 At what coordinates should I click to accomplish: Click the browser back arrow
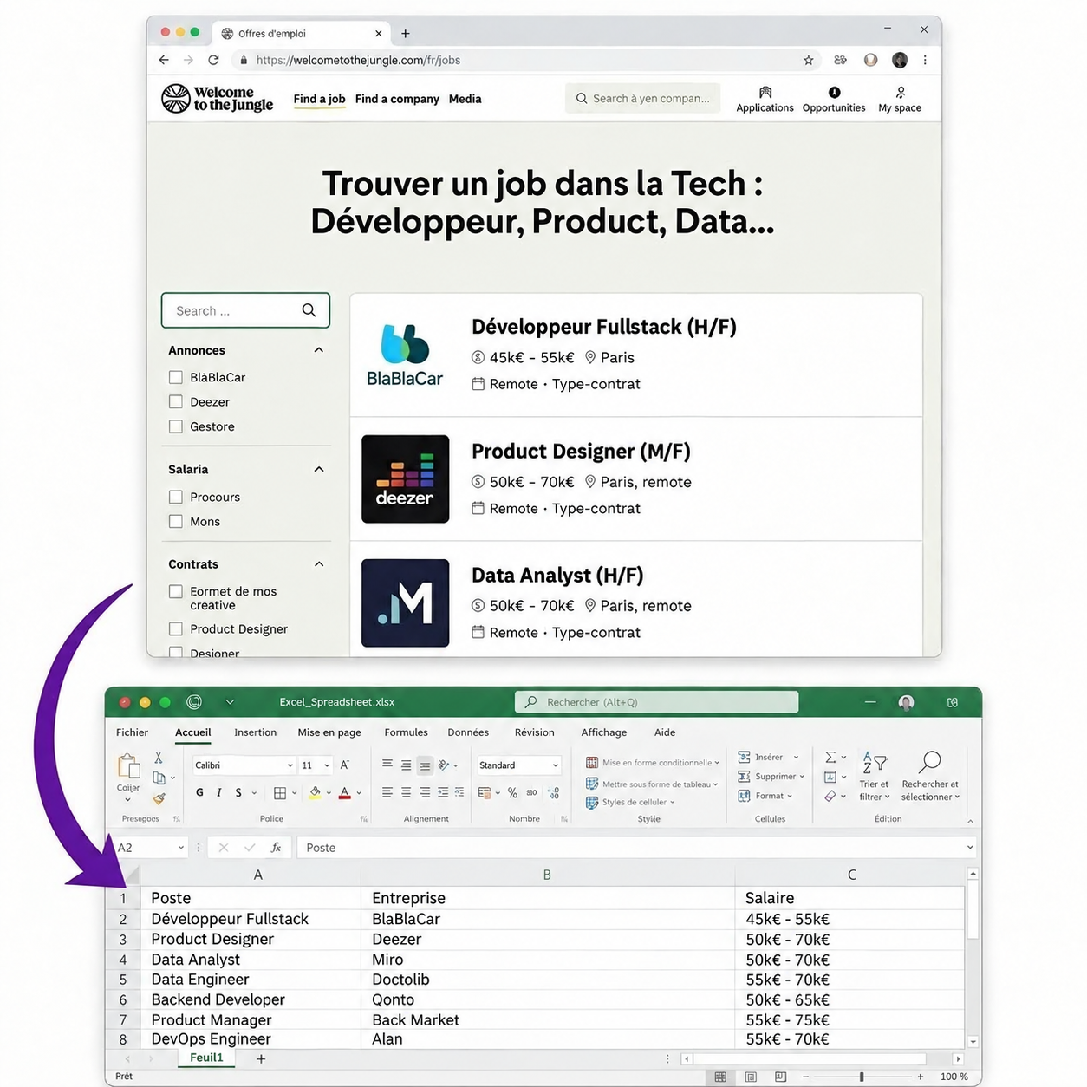(164, 60)
